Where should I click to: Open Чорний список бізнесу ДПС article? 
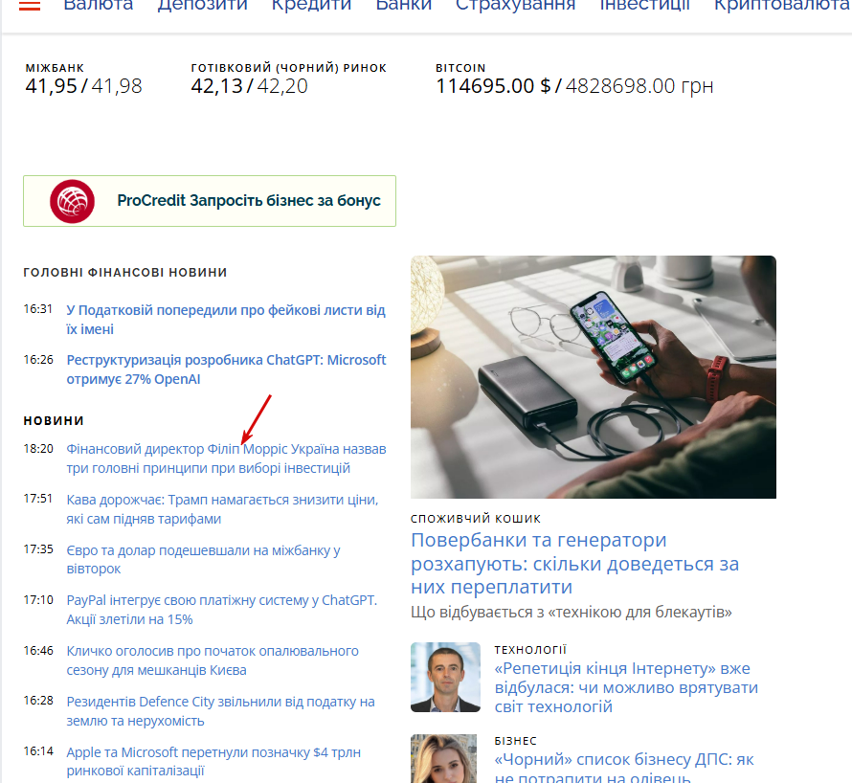pos(624,769)
